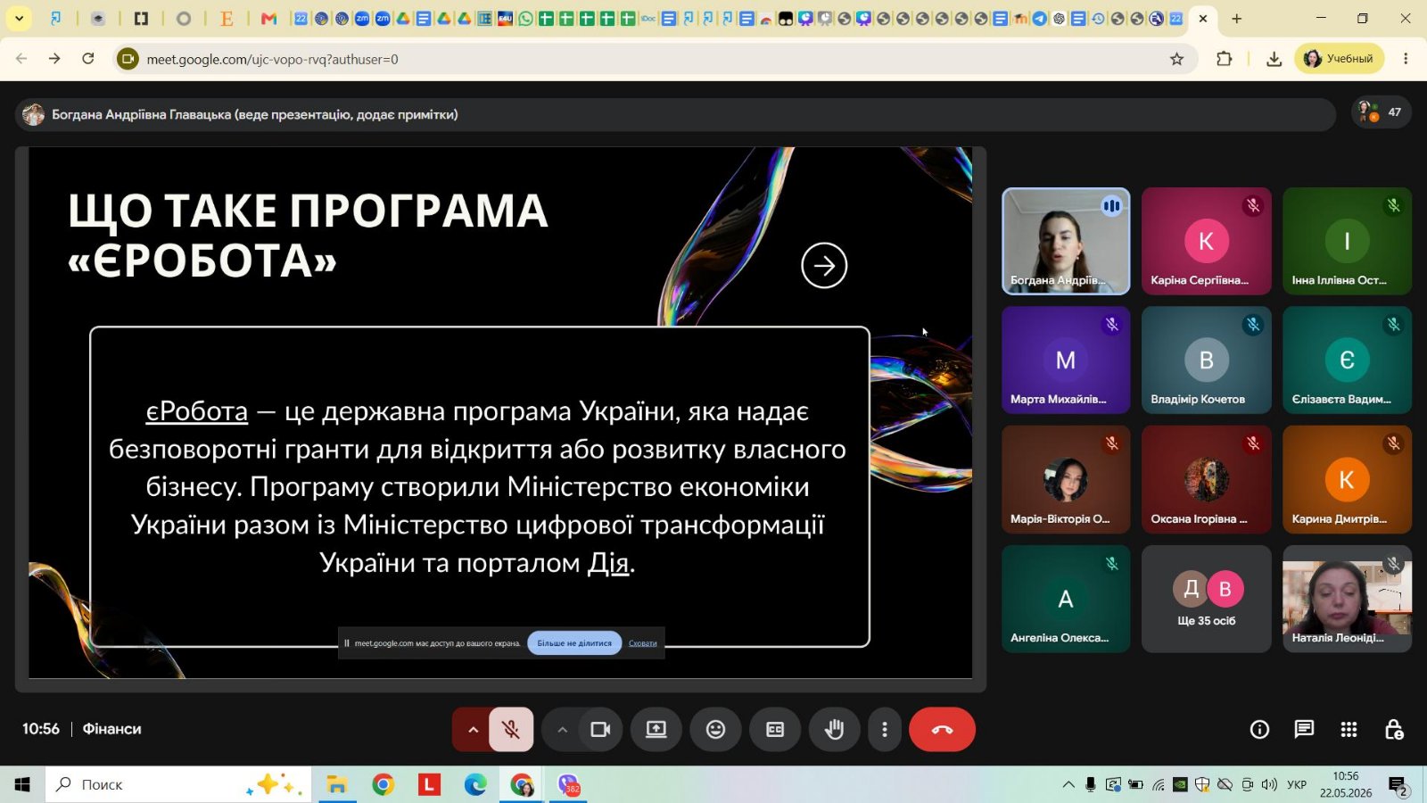Leave the call with red hang-up button

942,730
